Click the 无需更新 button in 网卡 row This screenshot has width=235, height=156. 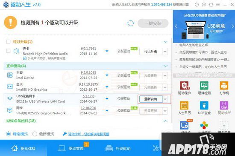[x=151, y=111]
